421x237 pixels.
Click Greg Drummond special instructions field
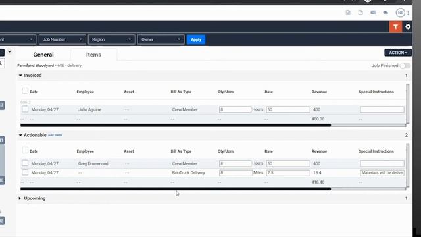pos(382,163)
